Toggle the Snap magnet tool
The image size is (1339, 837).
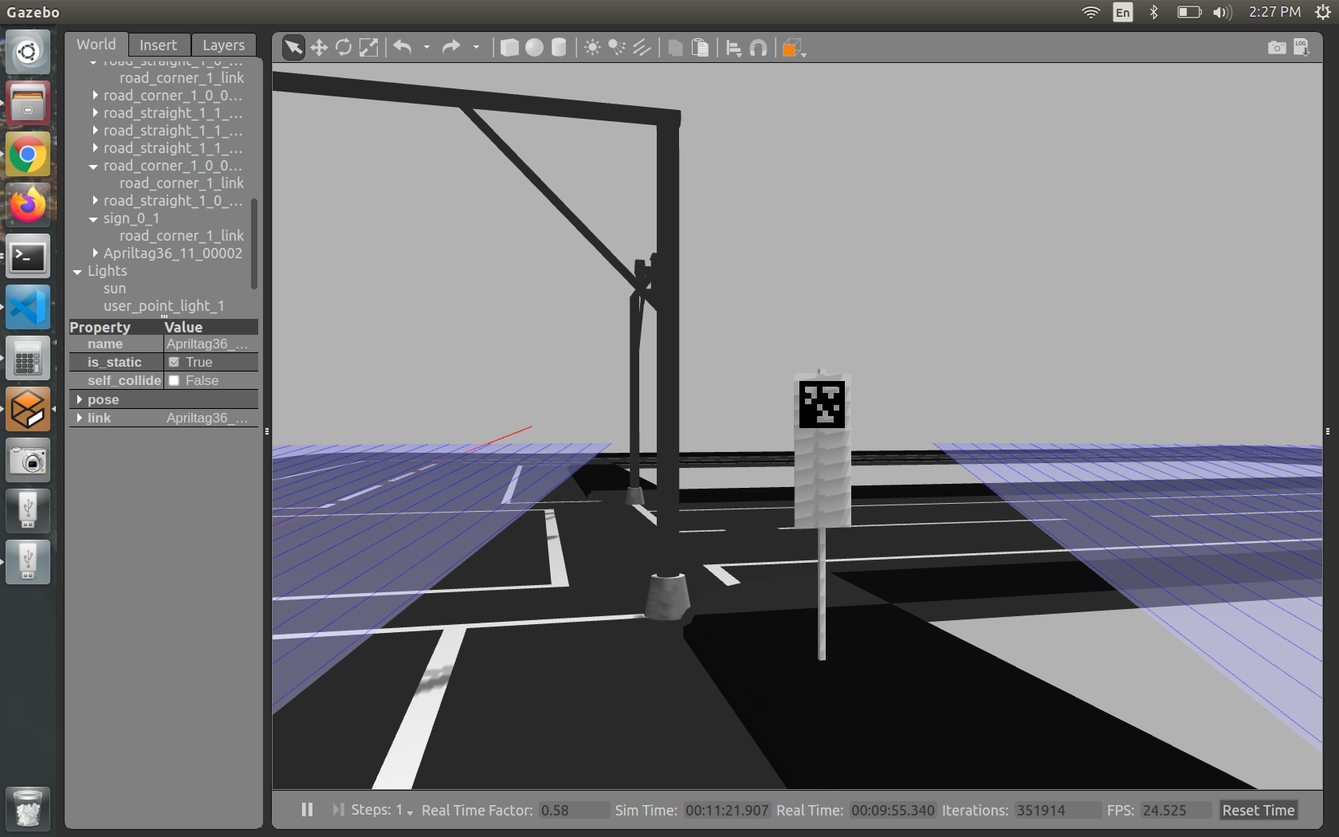tap(759, 48)
